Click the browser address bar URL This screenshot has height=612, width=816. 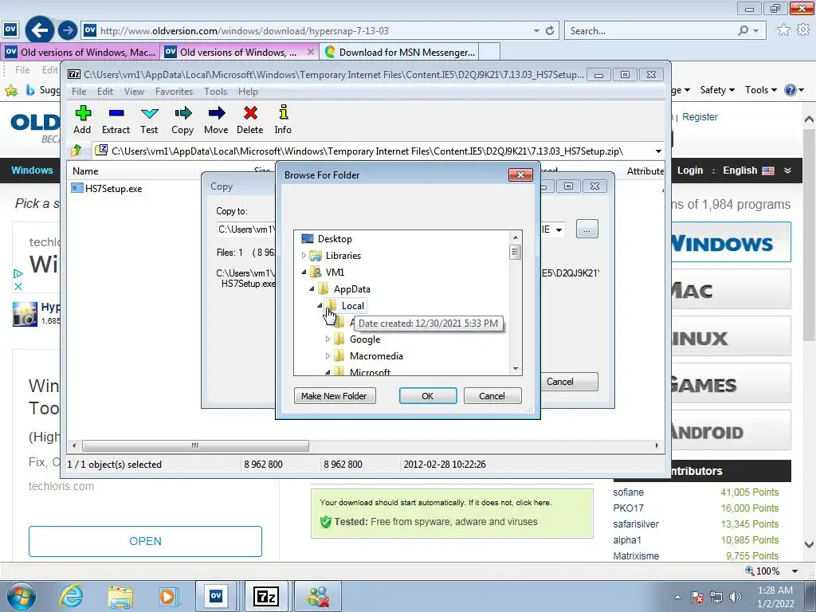tap(245, 31)
